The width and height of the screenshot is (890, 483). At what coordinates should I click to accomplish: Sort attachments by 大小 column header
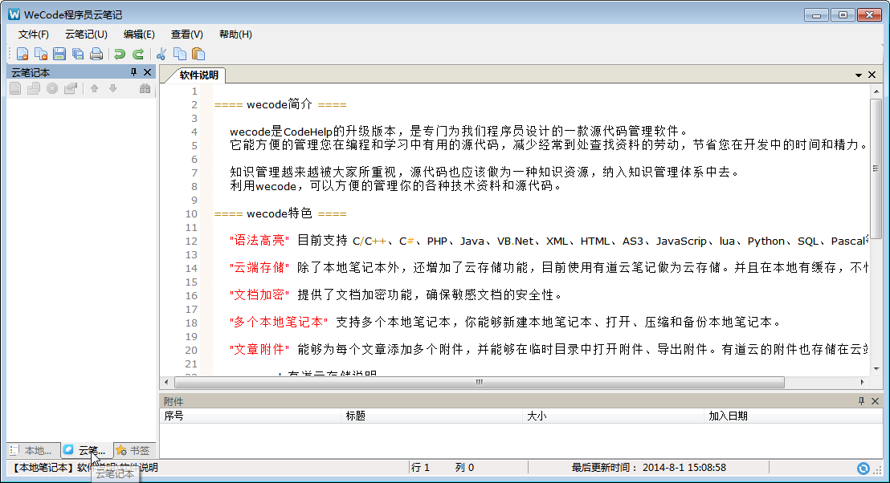(613, 416)
